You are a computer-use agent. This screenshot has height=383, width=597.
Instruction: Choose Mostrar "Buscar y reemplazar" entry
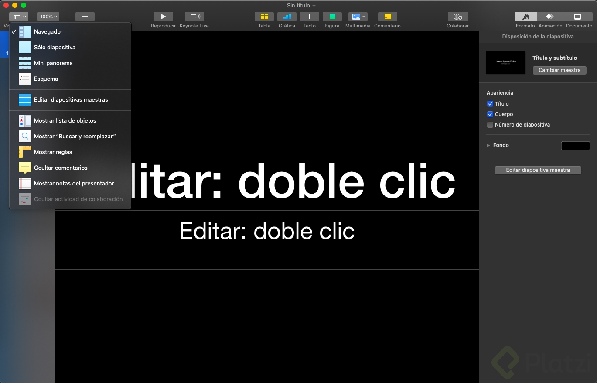(70, 137)
